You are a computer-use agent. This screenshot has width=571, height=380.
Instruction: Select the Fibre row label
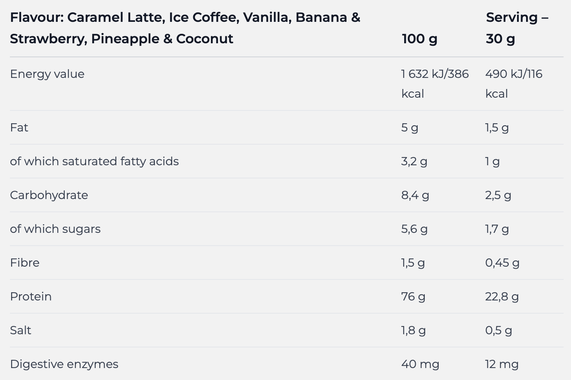click(x=25, y=263)
